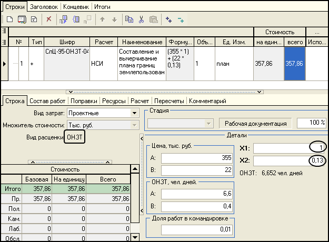Open the Ресурсы tab
The image size is (329, 242).
coord(114,101)
